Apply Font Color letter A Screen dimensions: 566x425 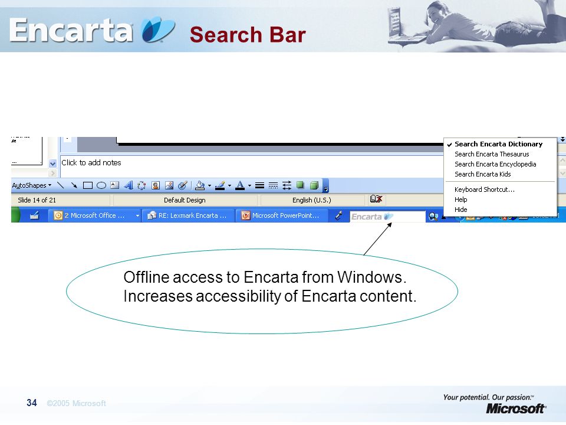(x=240, y=185)
